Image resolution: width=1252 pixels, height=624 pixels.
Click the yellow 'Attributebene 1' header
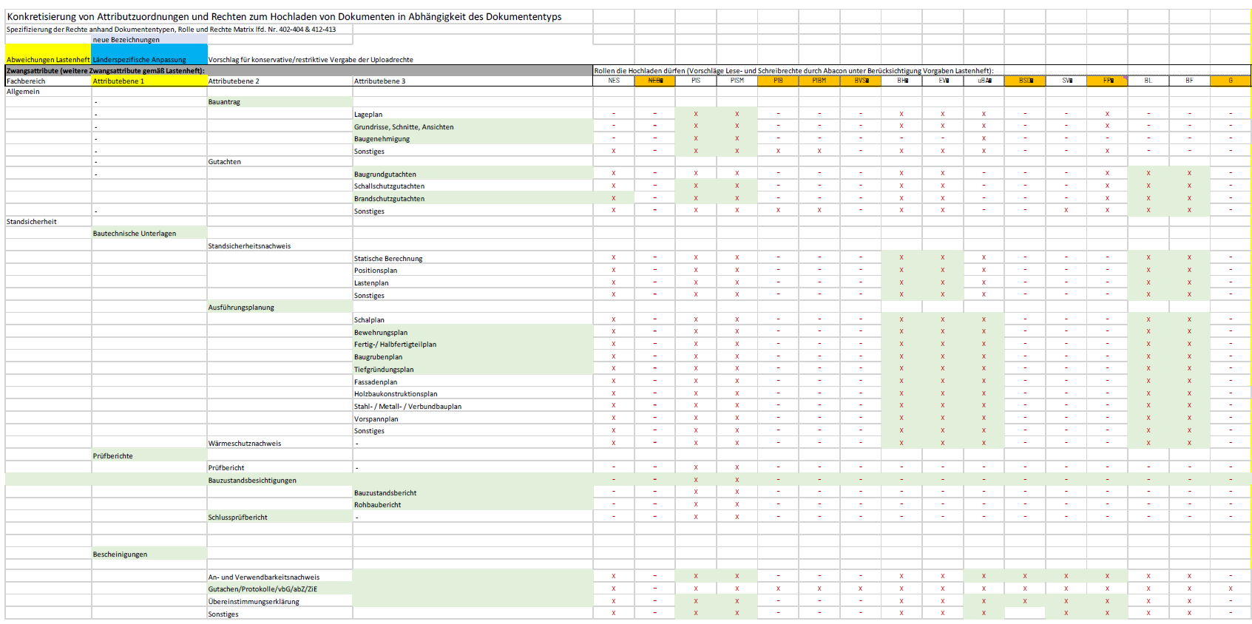(149, 81)
